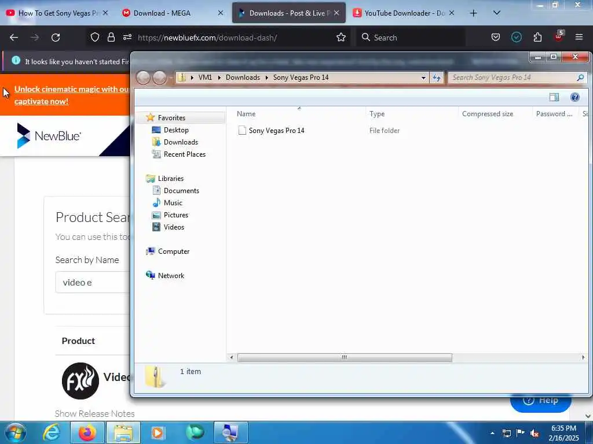Select Downloads - Post & Live tab
This screenshot has height=444, width=593.
289,13
